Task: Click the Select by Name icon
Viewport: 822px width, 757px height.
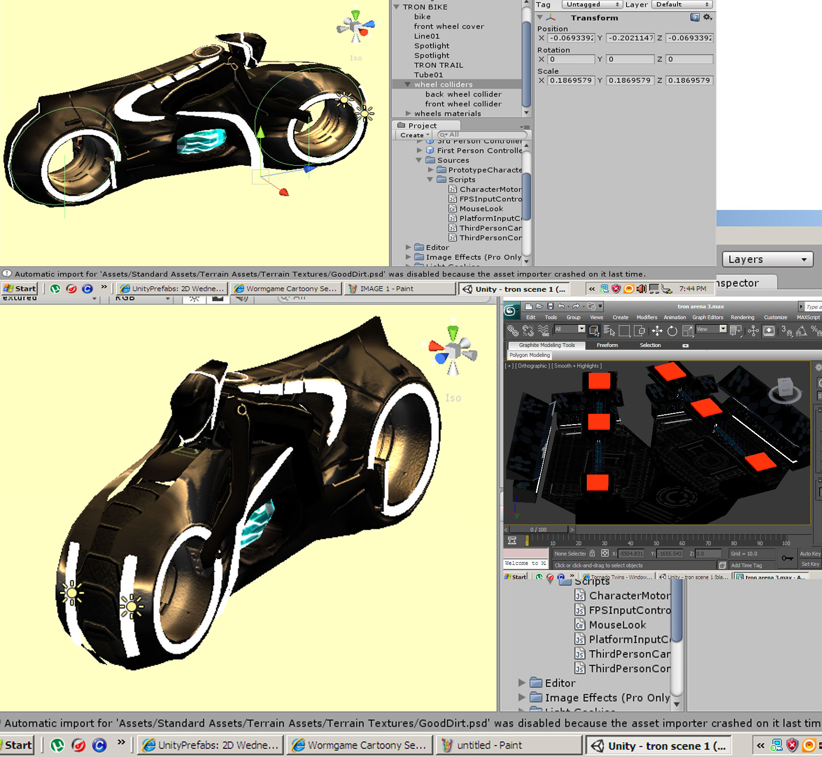Action: 609,331
